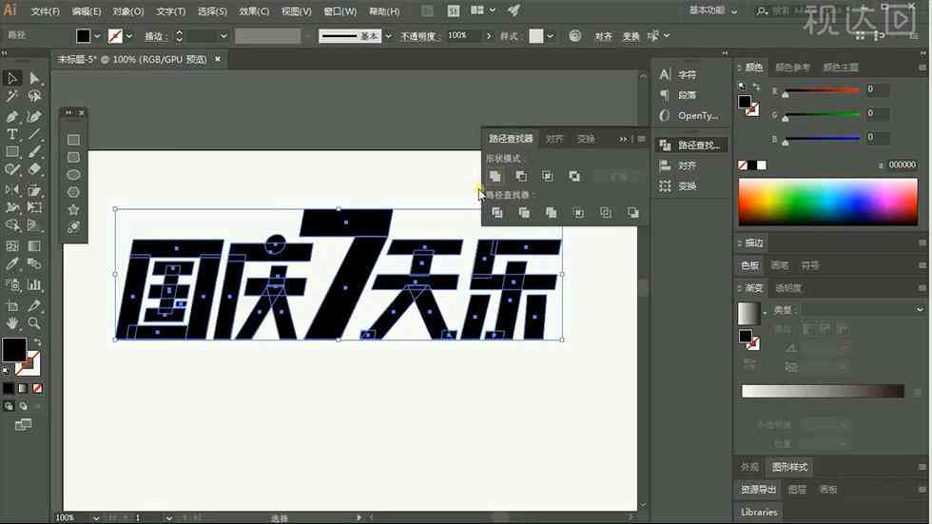Open the 对象(O) menu
The height and width of the screenshot is (524, 932).
click(127, 11)
